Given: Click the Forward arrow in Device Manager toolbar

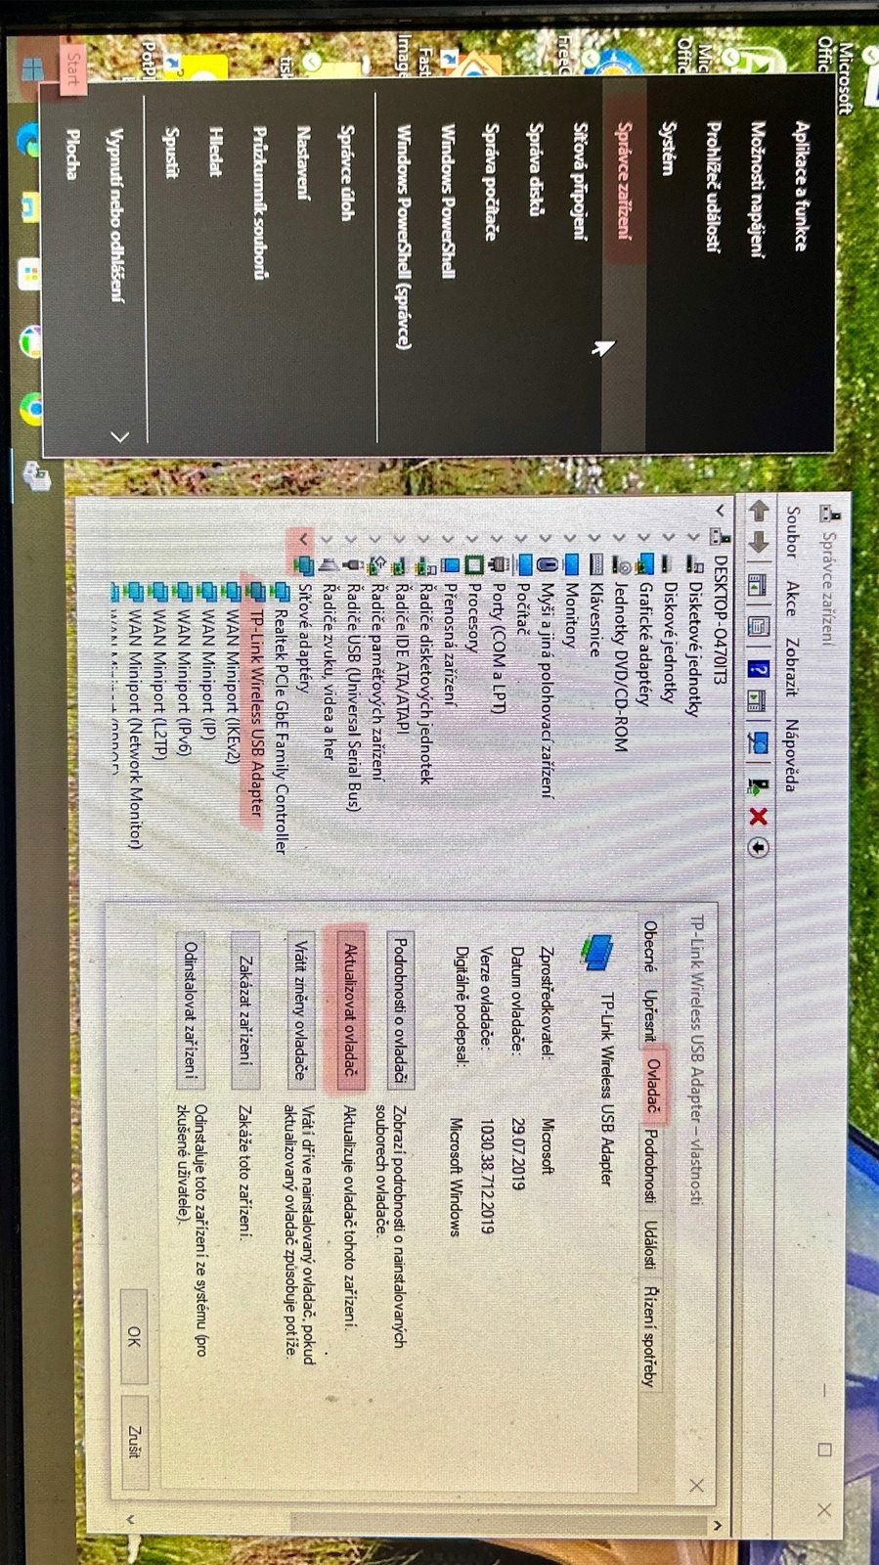Looking at the screenshot, I should point(758,543).
